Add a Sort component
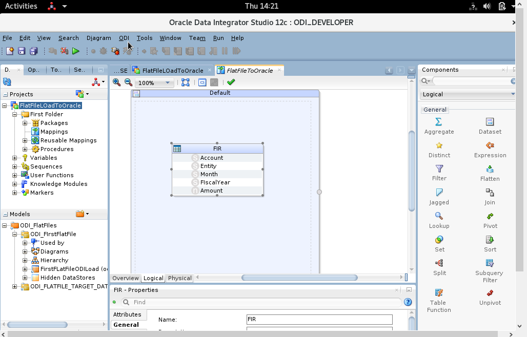Image resolution: width=527 pixels, height=337 pixels. tap(489, 243)
